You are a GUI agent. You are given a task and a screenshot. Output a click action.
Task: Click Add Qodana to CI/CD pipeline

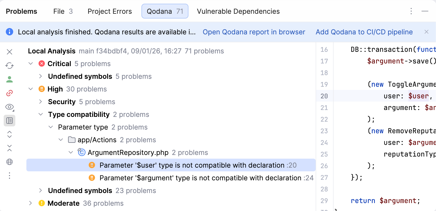click(364, 32)
